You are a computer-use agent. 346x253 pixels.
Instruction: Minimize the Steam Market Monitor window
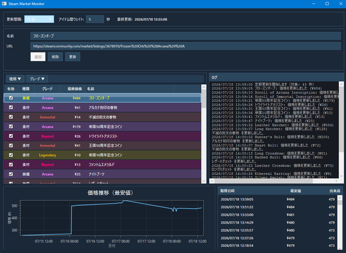pos(314,4)
